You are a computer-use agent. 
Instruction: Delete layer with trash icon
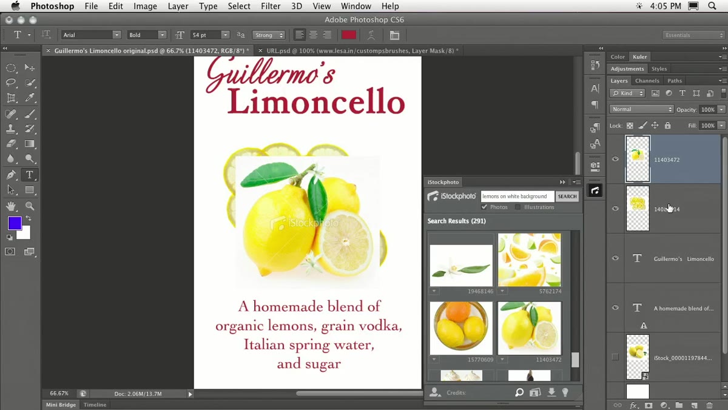(709, 405)
